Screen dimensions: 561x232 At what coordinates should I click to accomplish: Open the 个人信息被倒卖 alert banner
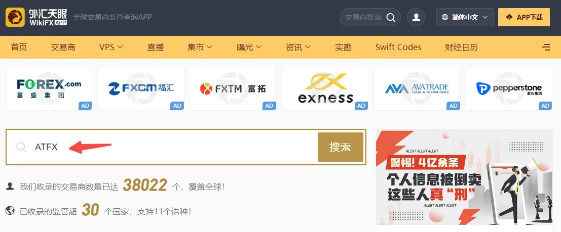(464, 177)
